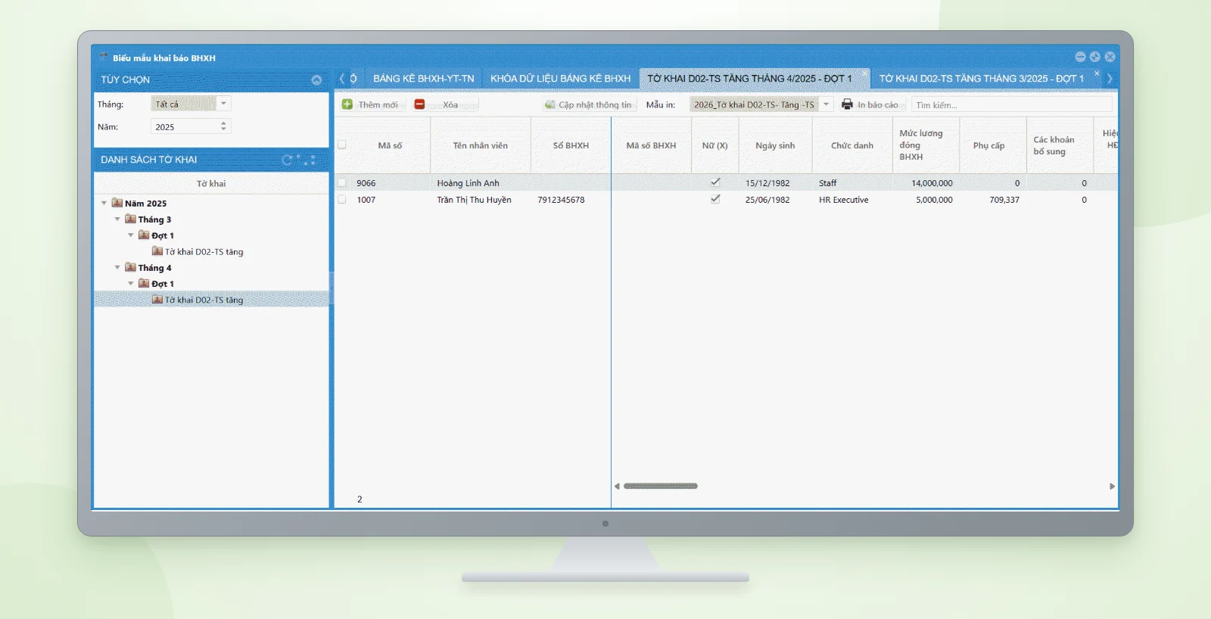The image size is (1211, 619).
Task: Open the Tháng dropdown showing Tất cả
Action: tap(223, 104)
